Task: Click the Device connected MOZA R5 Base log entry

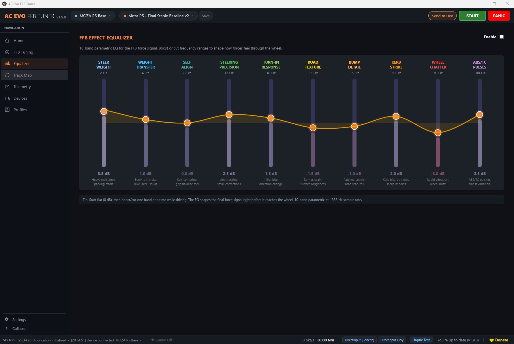Action: click(x=105, y=340)
